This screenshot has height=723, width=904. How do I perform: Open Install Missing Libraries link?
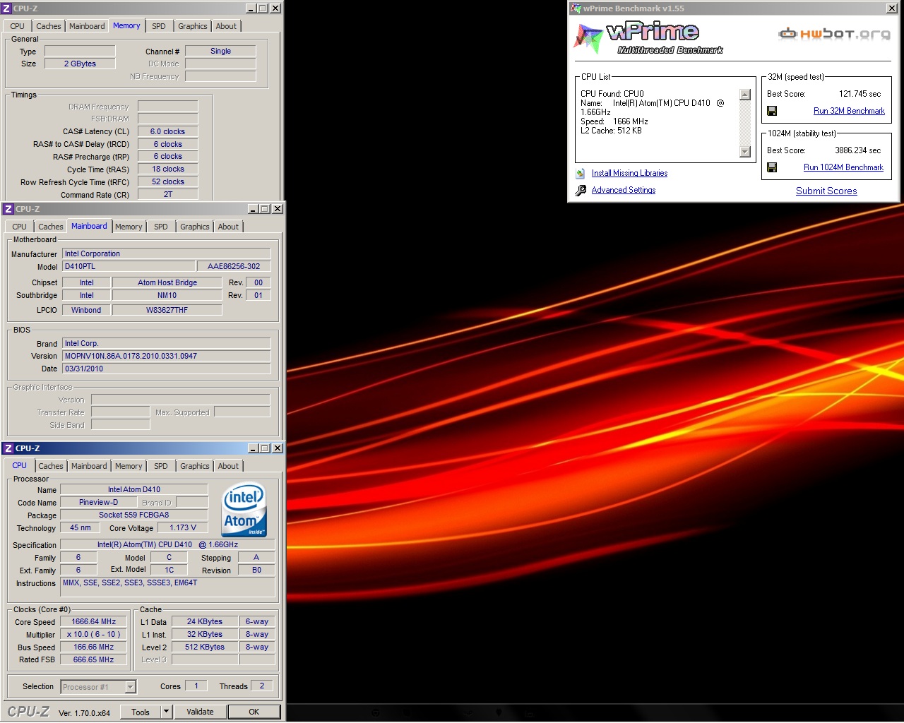pyautogui.click(x=629, y=173)
